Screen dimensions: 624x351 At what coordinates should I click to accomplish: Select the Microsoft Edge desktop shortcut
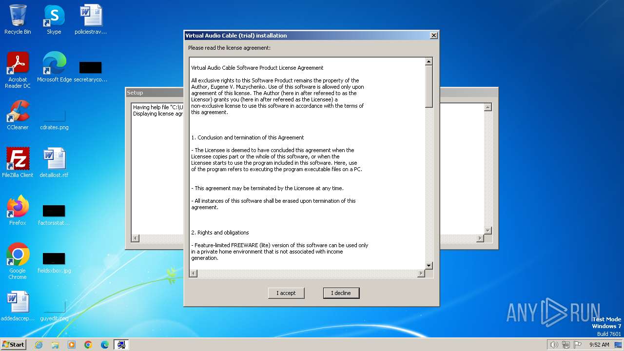click(x=54, y=67)
